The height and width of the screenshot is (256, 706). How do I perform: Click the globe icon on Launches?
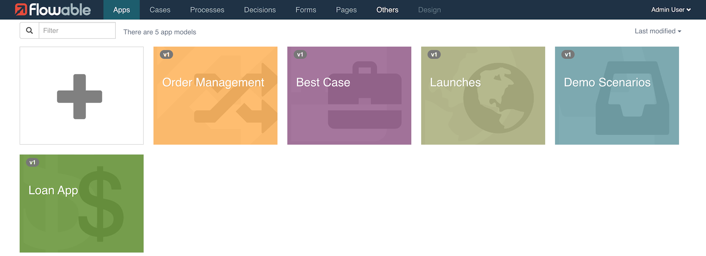(498, 98)
